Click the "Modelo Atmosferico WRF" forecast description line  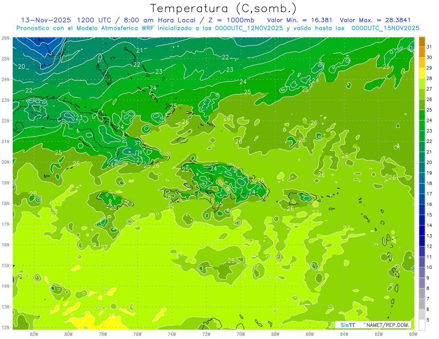(x=218, y=28)
